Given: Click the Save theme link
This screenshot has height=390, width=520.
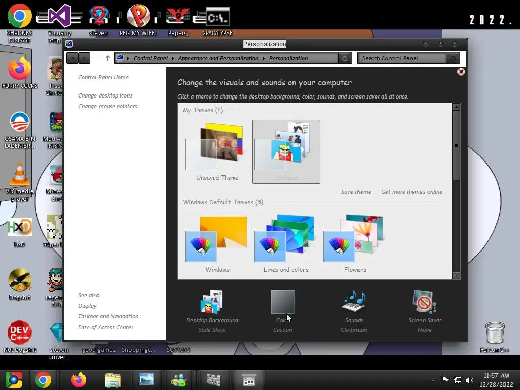Looking at the screenshot, I should tap(356, 192).
